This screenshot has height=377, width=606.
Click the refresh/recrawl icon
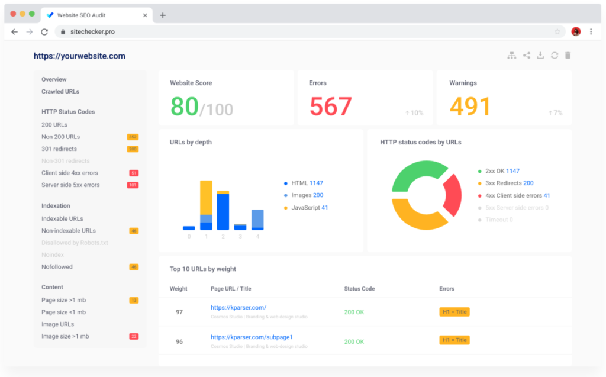pos(554,56)
